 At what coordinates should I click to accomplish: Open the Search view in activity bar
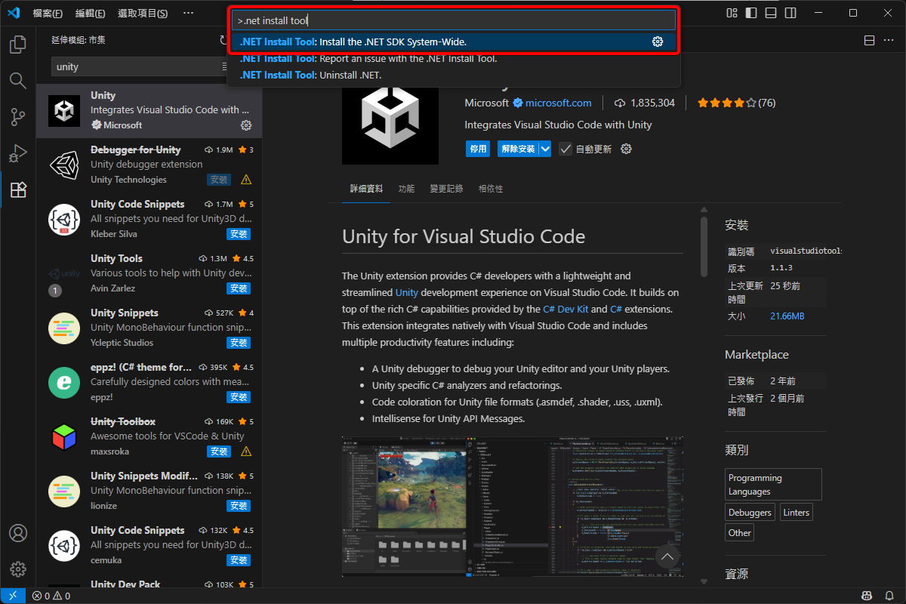pos(18,80)
